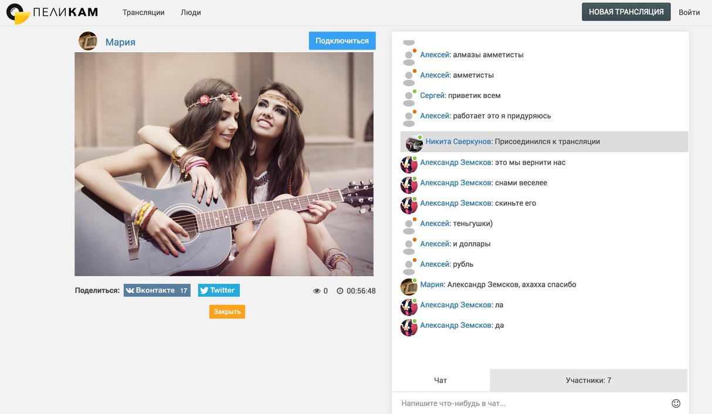Switch to the Участники: 7 tab
The height and width of the screenshot is (414, 712).
click(x=588, y=381)
